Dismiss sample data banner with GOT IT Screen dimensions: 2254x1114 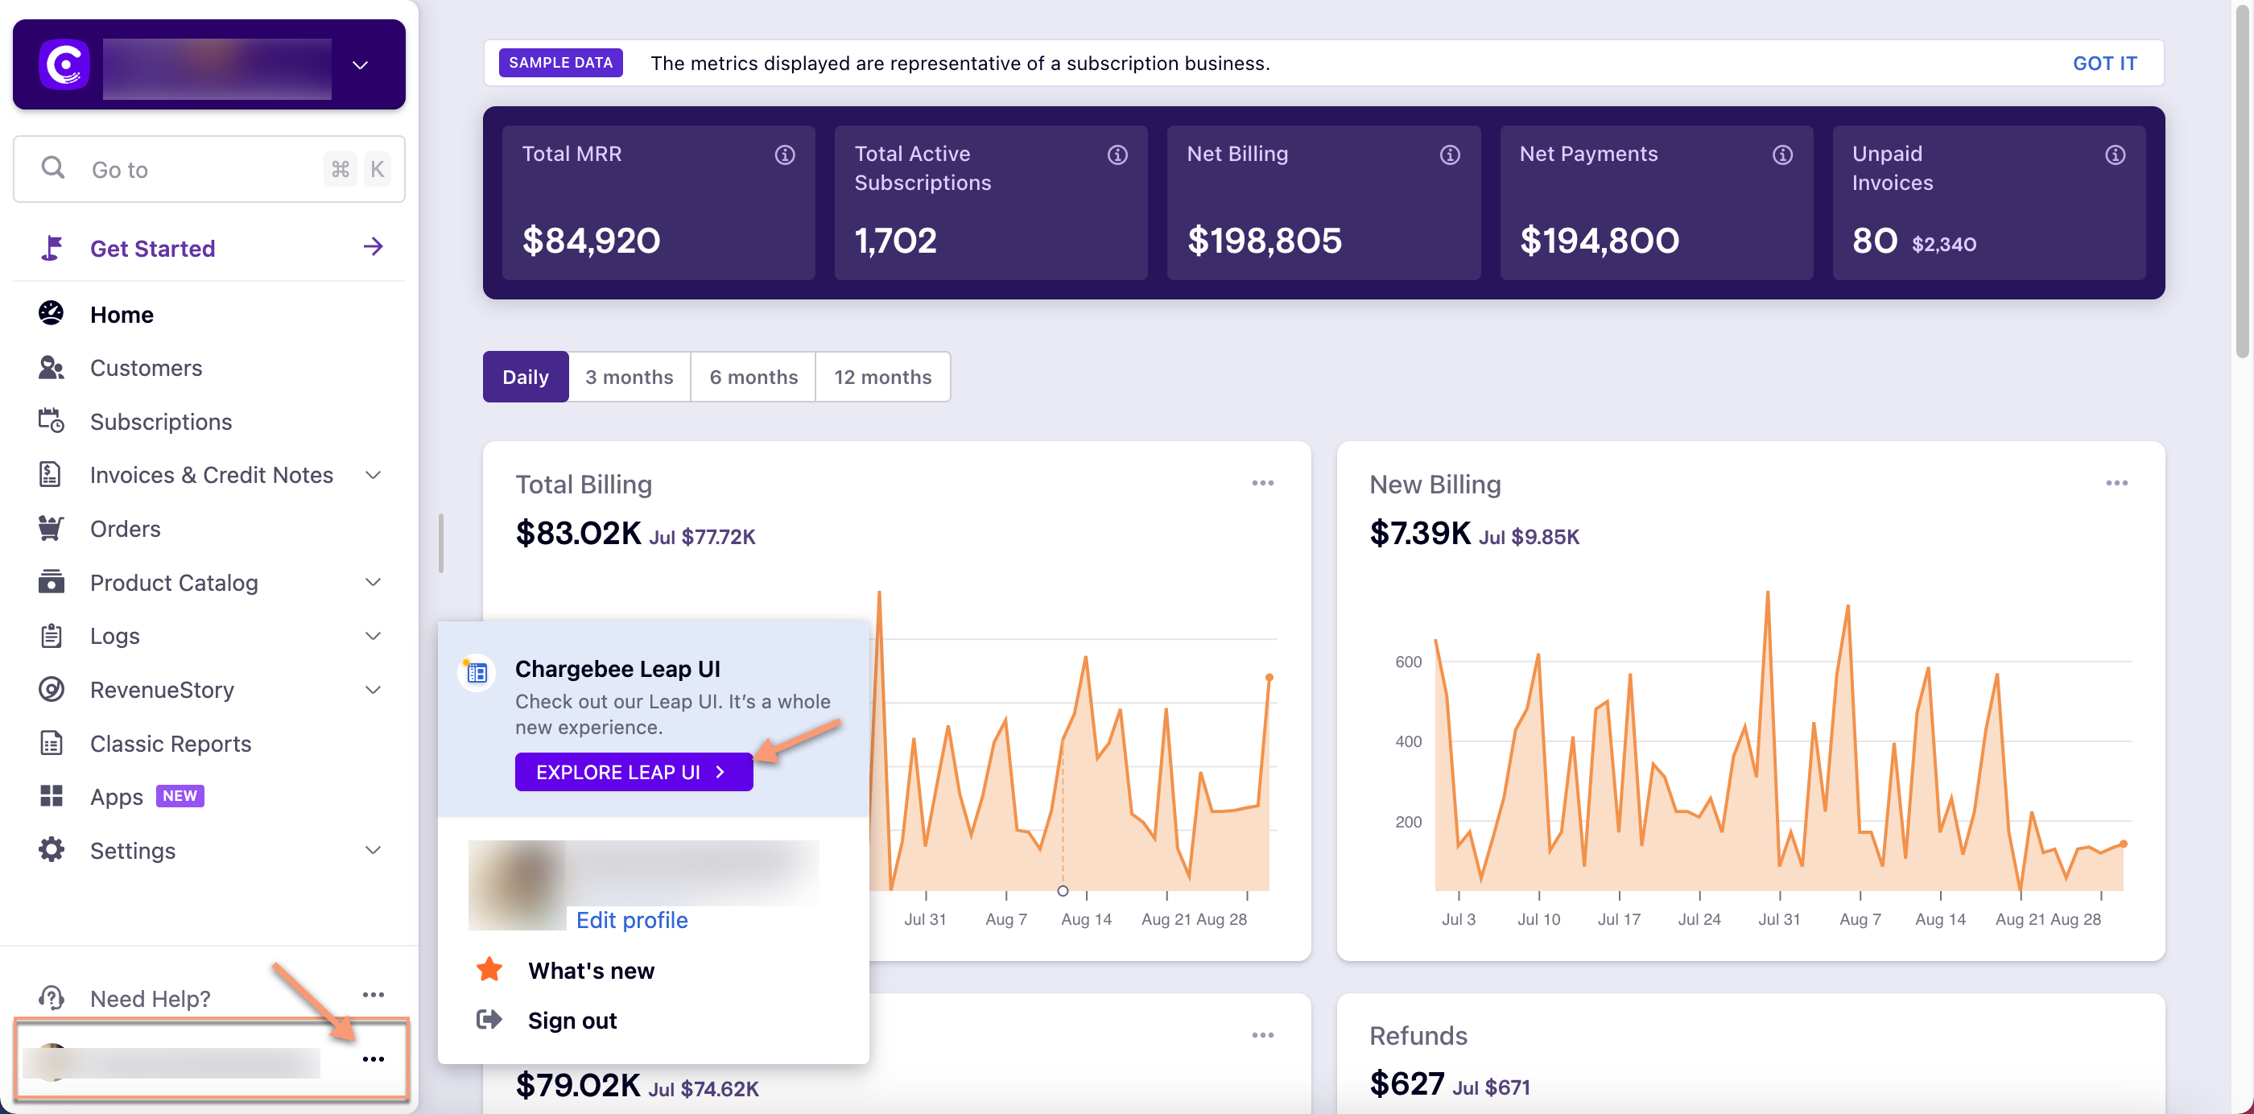click(x=2104, y=63)
